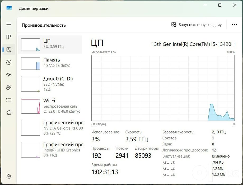The height and width of the screenshot is (185, 243).
Task: Open the Users page icon
Action: pyautogui.click(x=9, y=87)
